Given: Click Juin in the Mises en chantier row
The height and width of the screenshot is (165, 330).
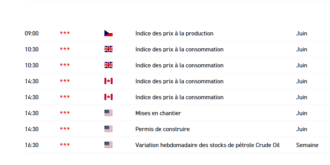Looking at the screenshot, I should 301,113.
